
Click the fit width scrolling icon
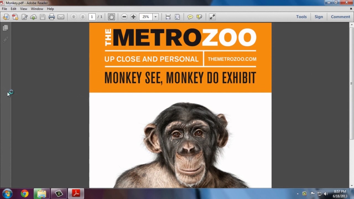click(x=168, y=17)
